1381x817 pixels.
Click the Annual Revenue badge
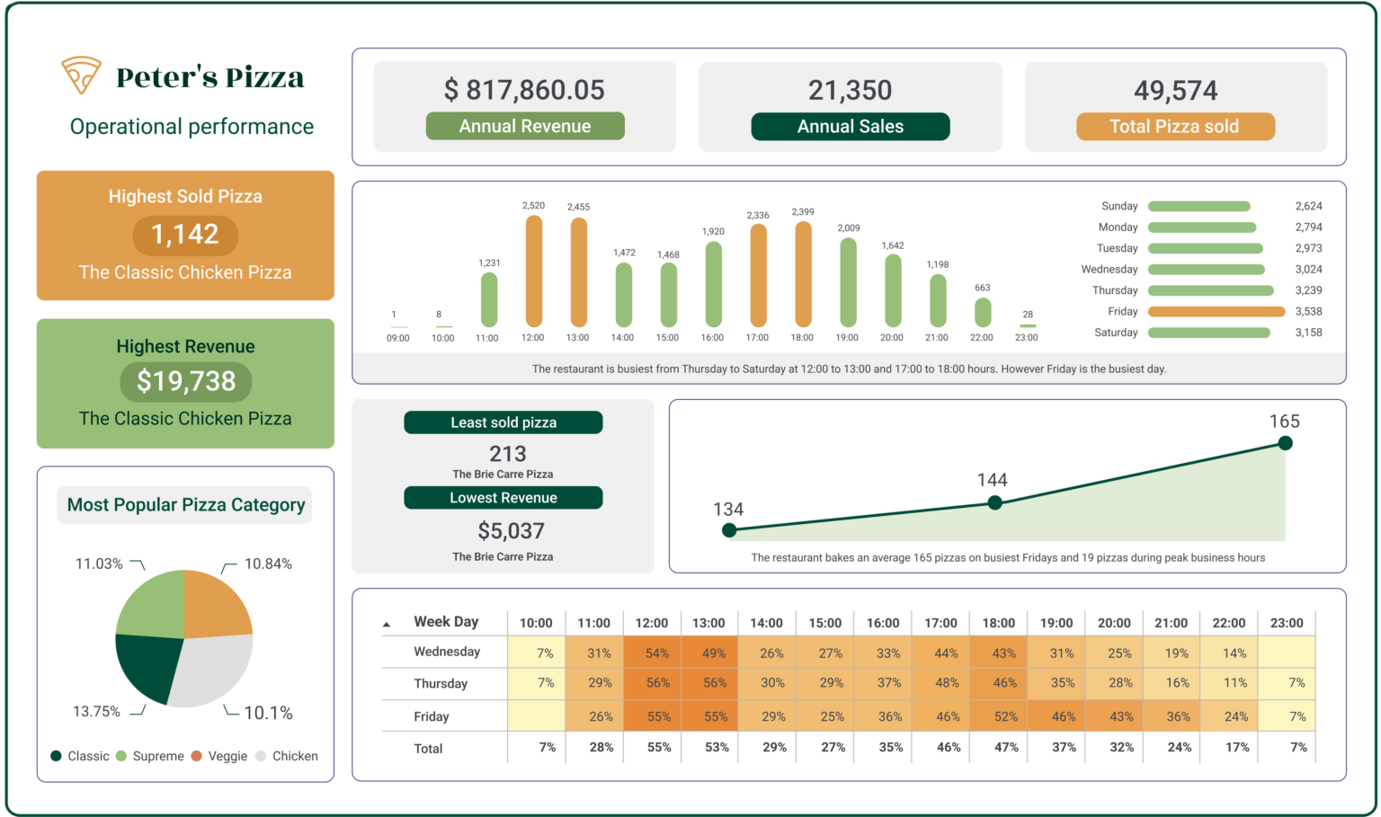tap(524, 126)
